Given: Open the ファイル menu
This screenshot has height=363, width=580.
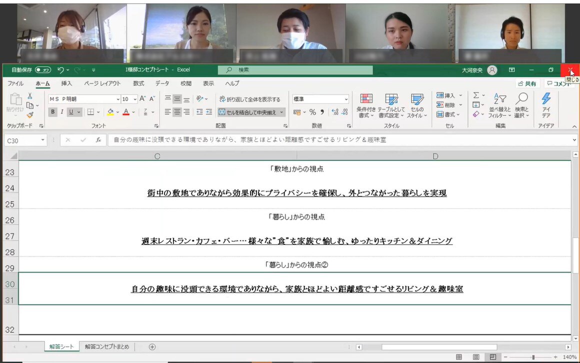Looking at the screenshot, I should coord(15,83).
